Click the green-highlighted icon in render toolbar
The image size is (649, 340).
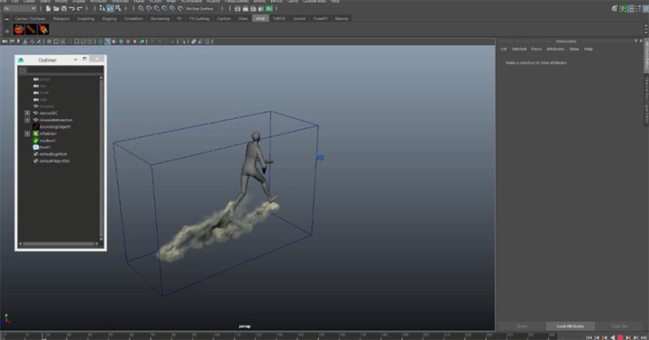269,9
